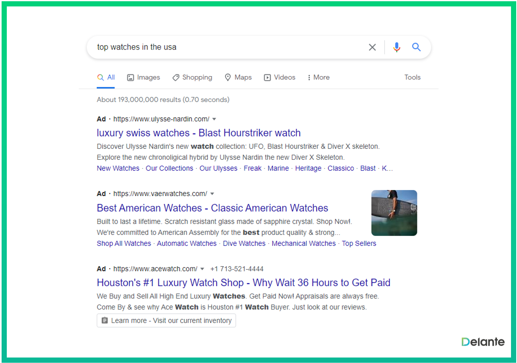The height and width of the screenshot is (363, 517).
Task: Open 'Best American Watches - Classic American Watches' ad
Action: click(x=212, y=208)
